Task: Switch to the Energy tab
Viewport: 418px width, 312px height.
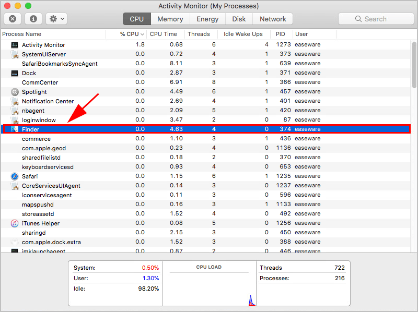Action: pos(207,19)
